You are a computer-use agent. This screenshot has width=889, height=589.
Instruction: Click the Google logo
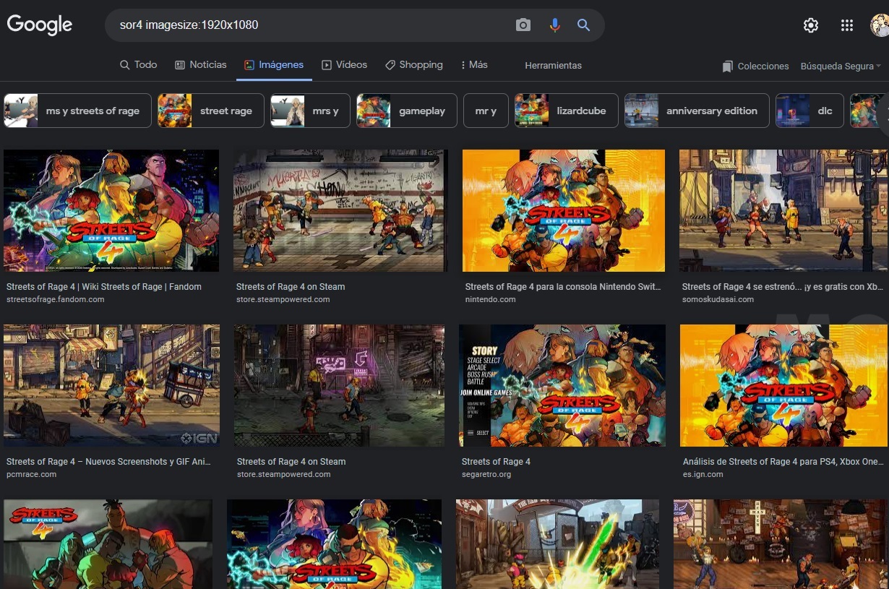(x=40, y=25)
